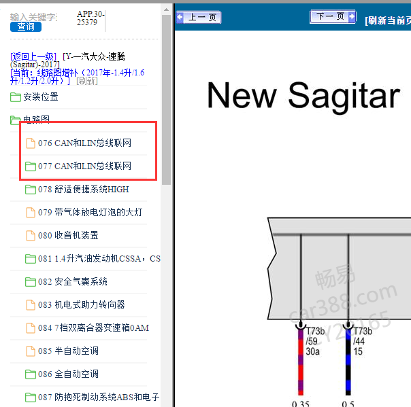
Task: Go to next page with 下一页 button
Action: pyautogui.click(x=333, y=17)
